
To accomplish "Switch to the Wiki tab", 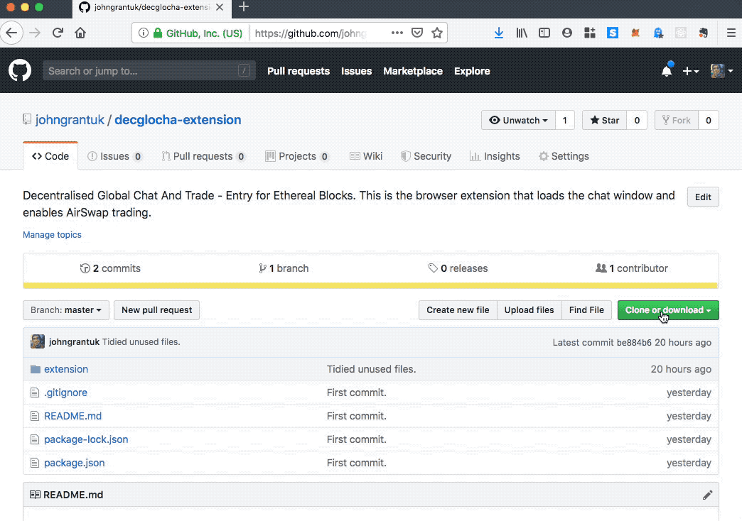I will pyautogui.click(x=366, y=156).
